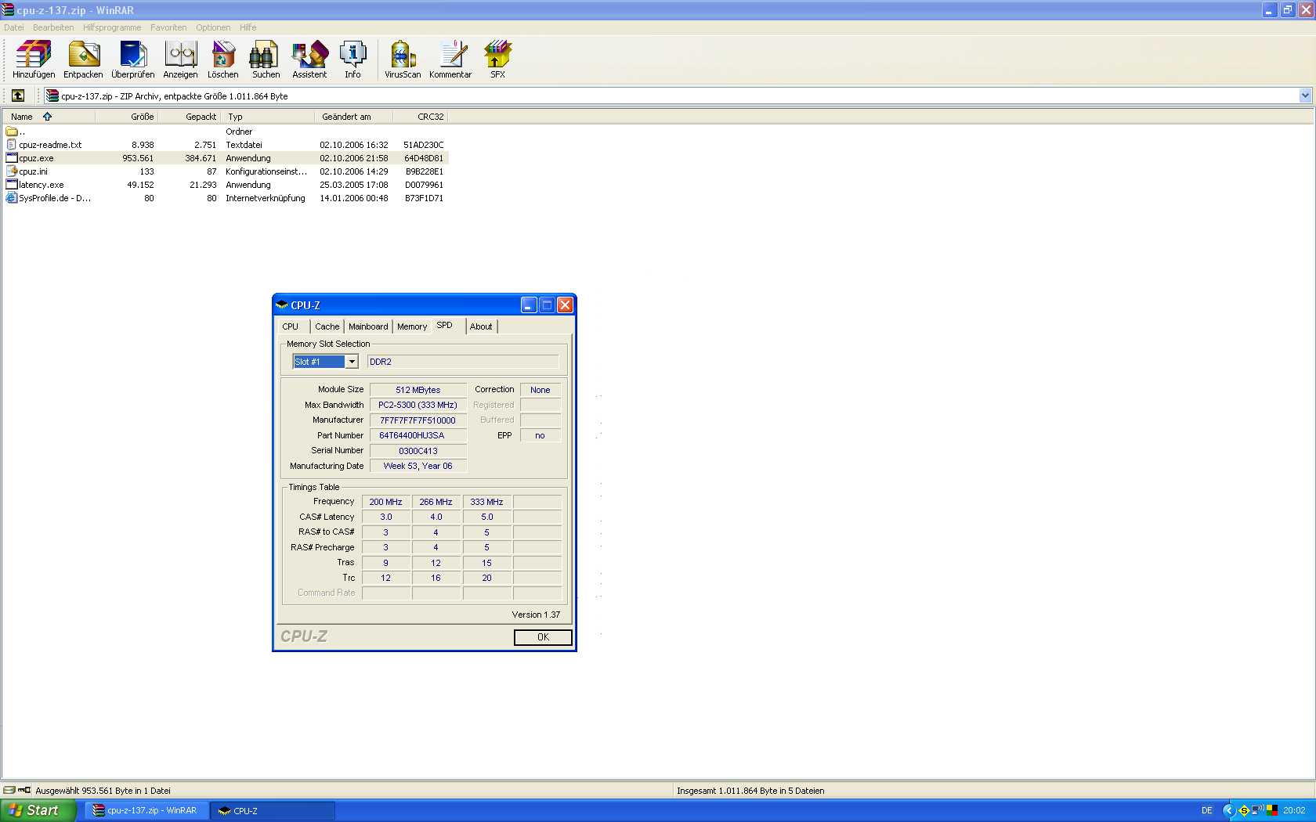Click the Part Number field 64T64400HU3SA
Image resolution: width=1316 pixels, height=822 pixels.
[x=418, y=435]
